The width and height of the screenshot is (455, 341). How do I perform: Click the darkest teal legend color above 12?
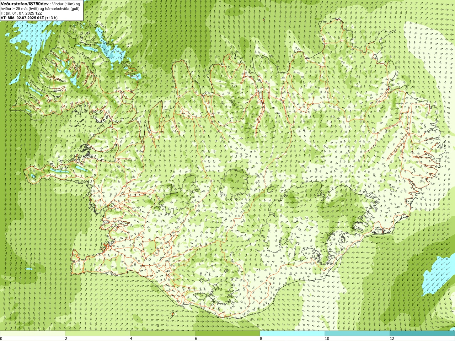[x=422, y=333]
